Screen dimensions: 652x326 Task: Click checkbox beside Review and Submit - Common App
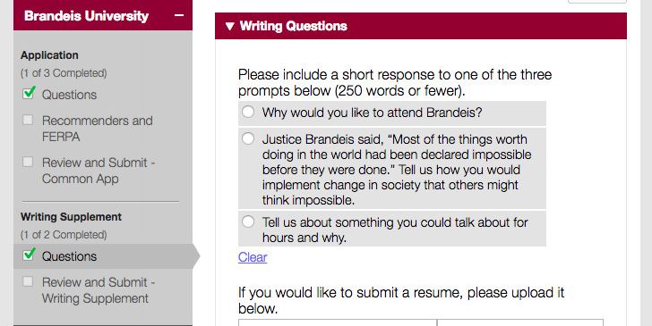click(28, 162)
